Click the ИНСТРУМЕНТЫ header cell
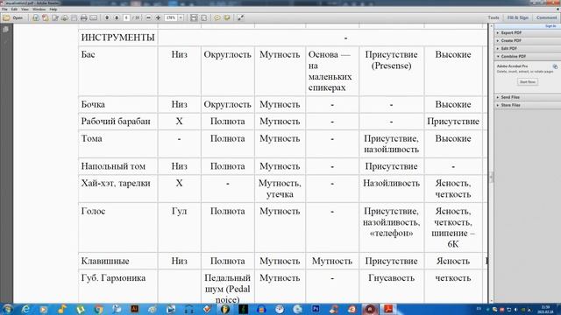Screen dimensions: 561x315 (117, 38)
